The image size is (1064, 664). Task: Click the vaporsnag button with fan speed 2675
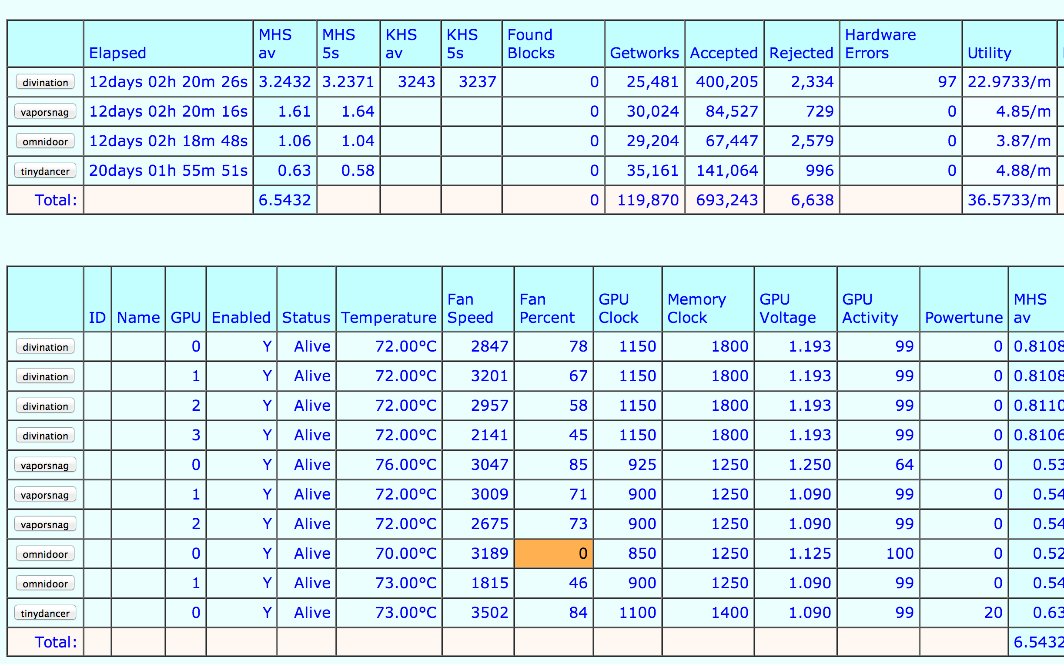point(45,524)
